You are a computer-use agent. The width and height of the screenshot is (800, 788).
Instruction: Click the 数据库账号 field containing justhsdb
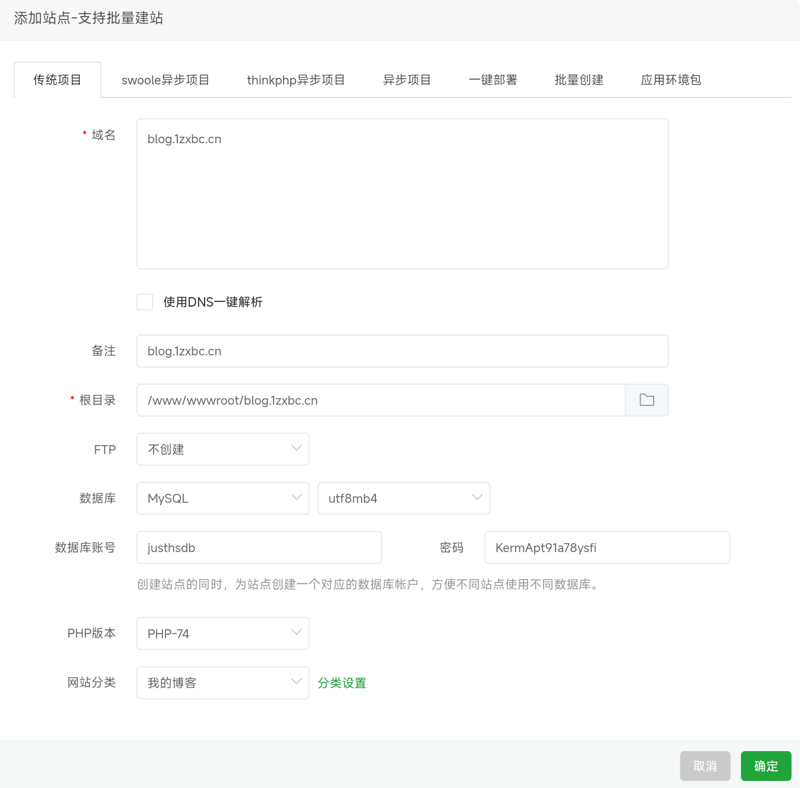[259, 547]
